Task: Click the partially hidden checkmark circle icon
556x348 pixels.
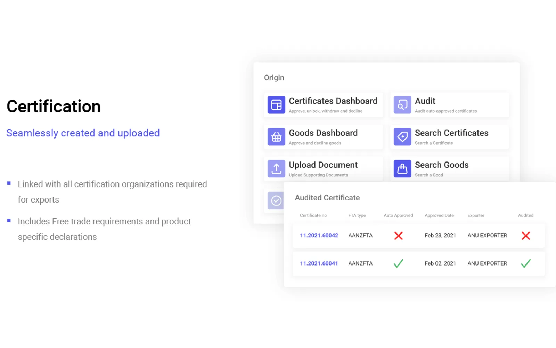Action: (x=276, y=201)
